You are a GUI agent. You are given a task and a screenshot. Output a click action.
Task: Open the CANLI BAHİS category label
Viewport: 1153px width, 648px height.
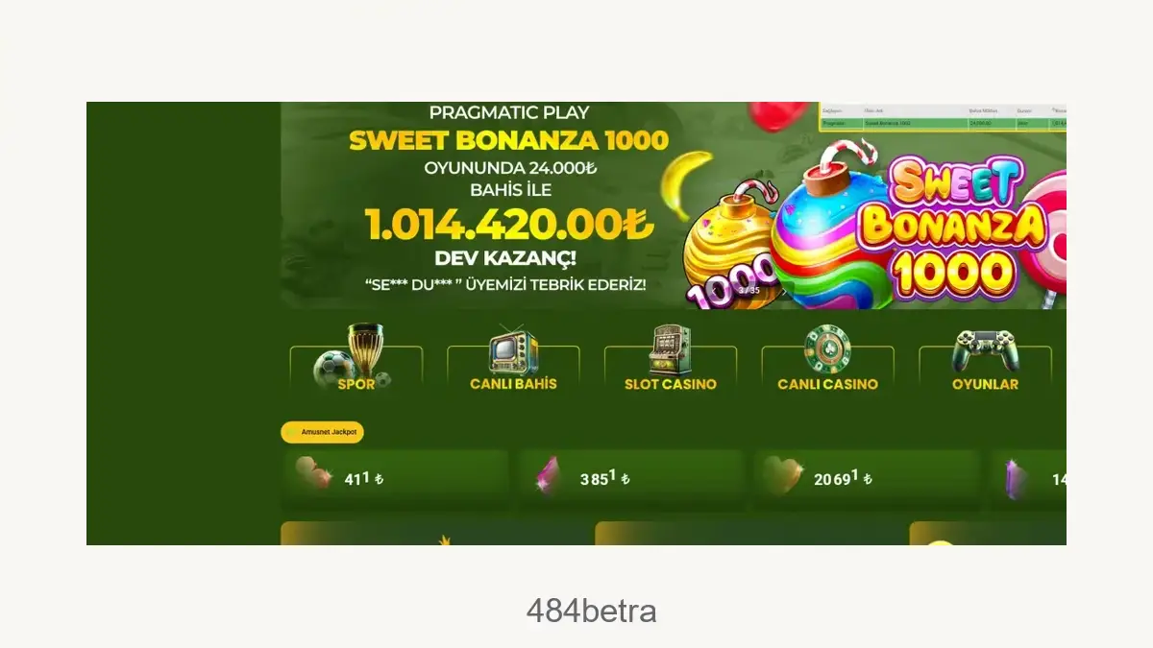[513, 384]
